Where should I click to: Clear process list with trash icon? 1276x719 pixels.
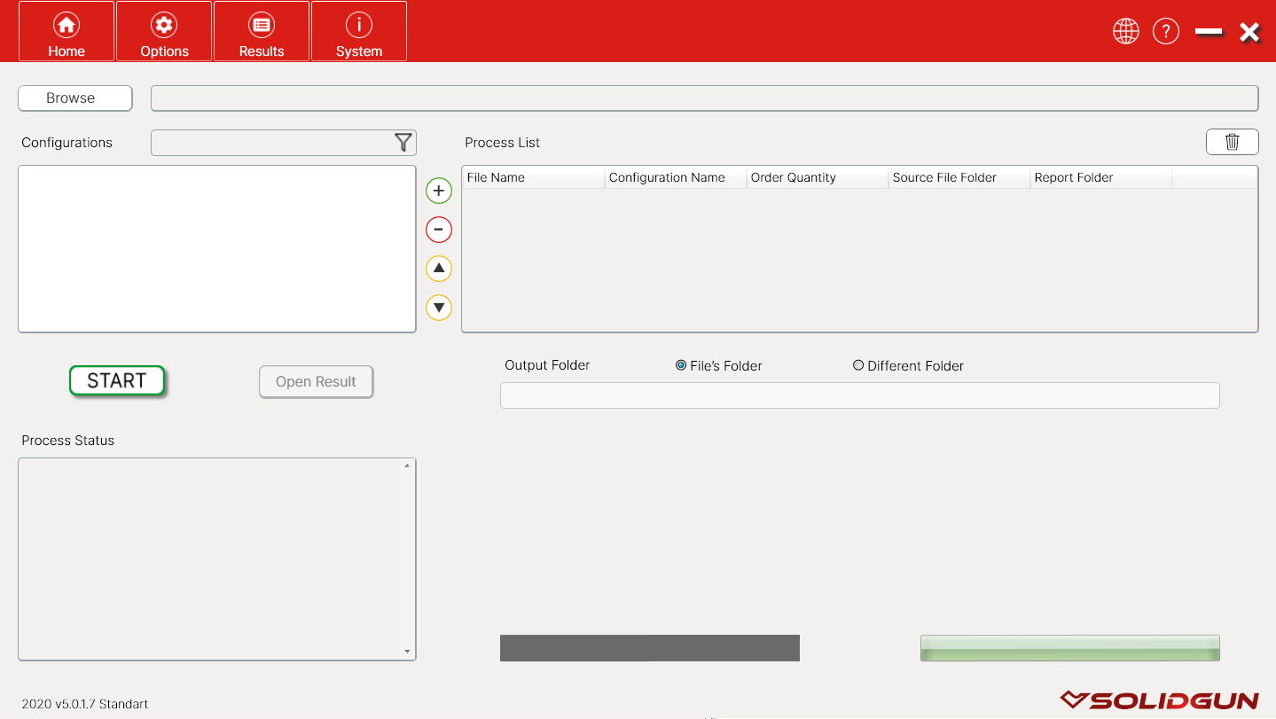pyautogui.click(x=1232, y=142)
